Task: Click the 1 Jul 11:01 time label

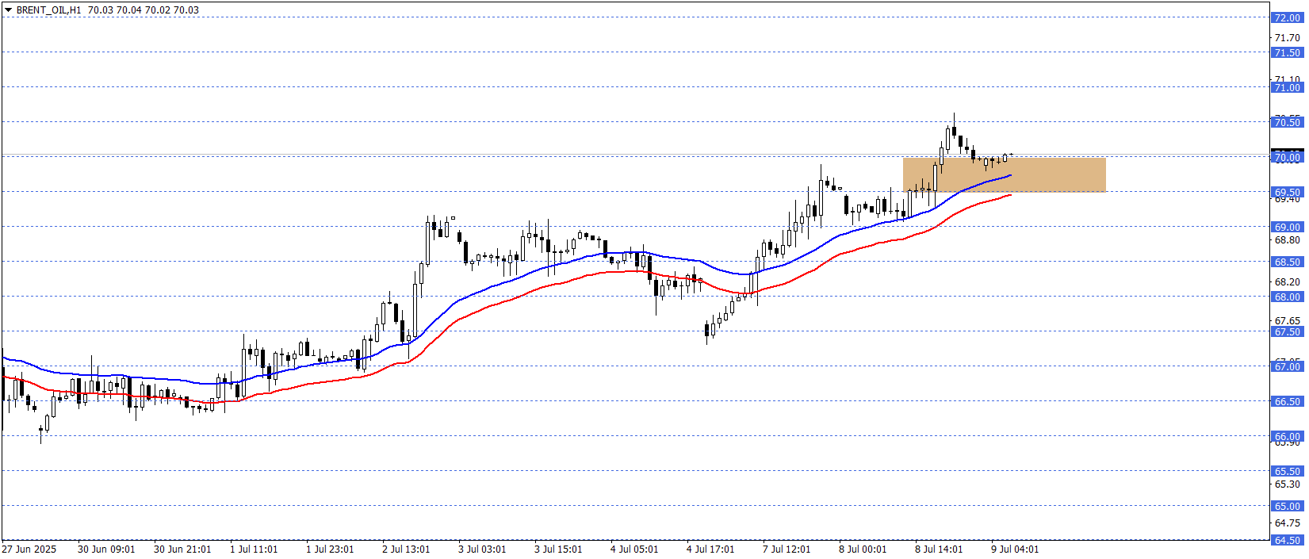Action: 254,549
